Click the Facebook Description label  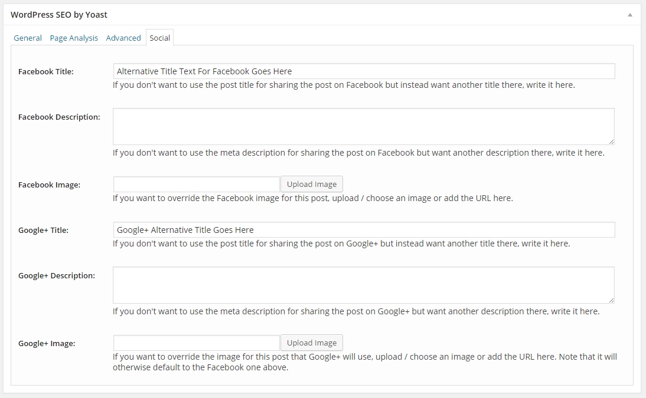59,117
